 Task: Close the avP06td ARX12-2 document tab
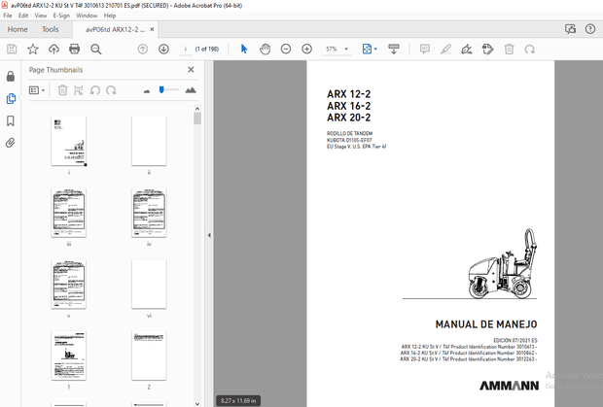pos(152,29)
